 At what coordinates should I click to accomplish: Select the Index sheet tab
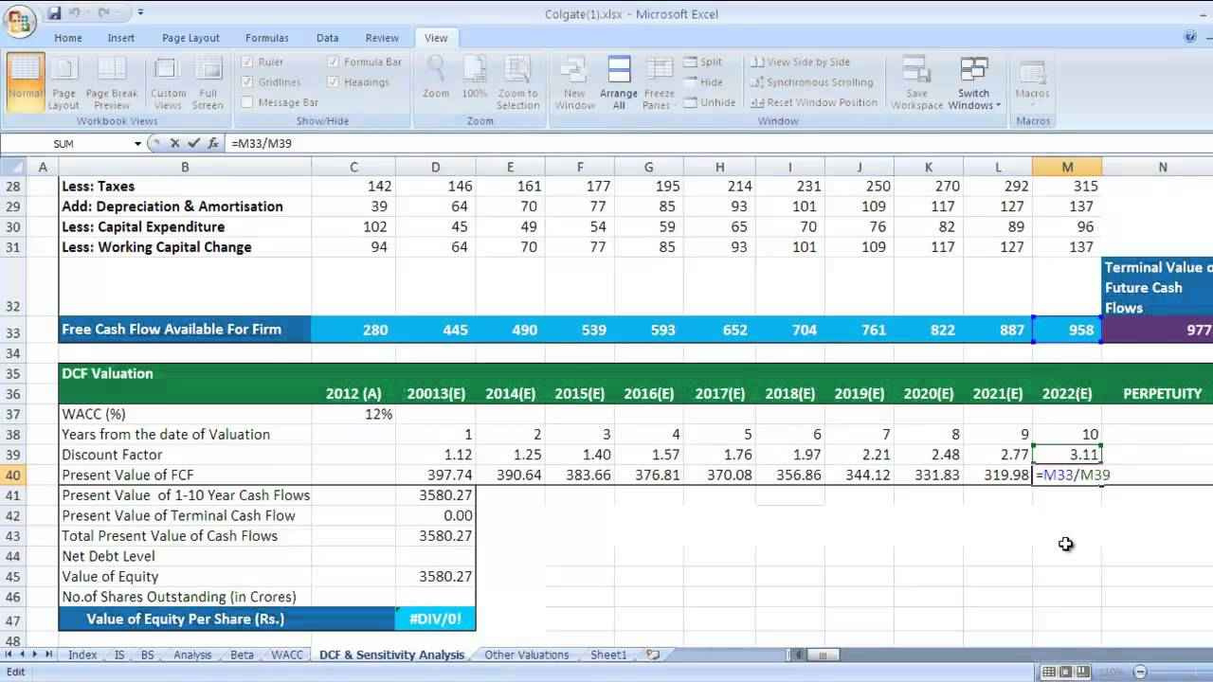point(82,655)
